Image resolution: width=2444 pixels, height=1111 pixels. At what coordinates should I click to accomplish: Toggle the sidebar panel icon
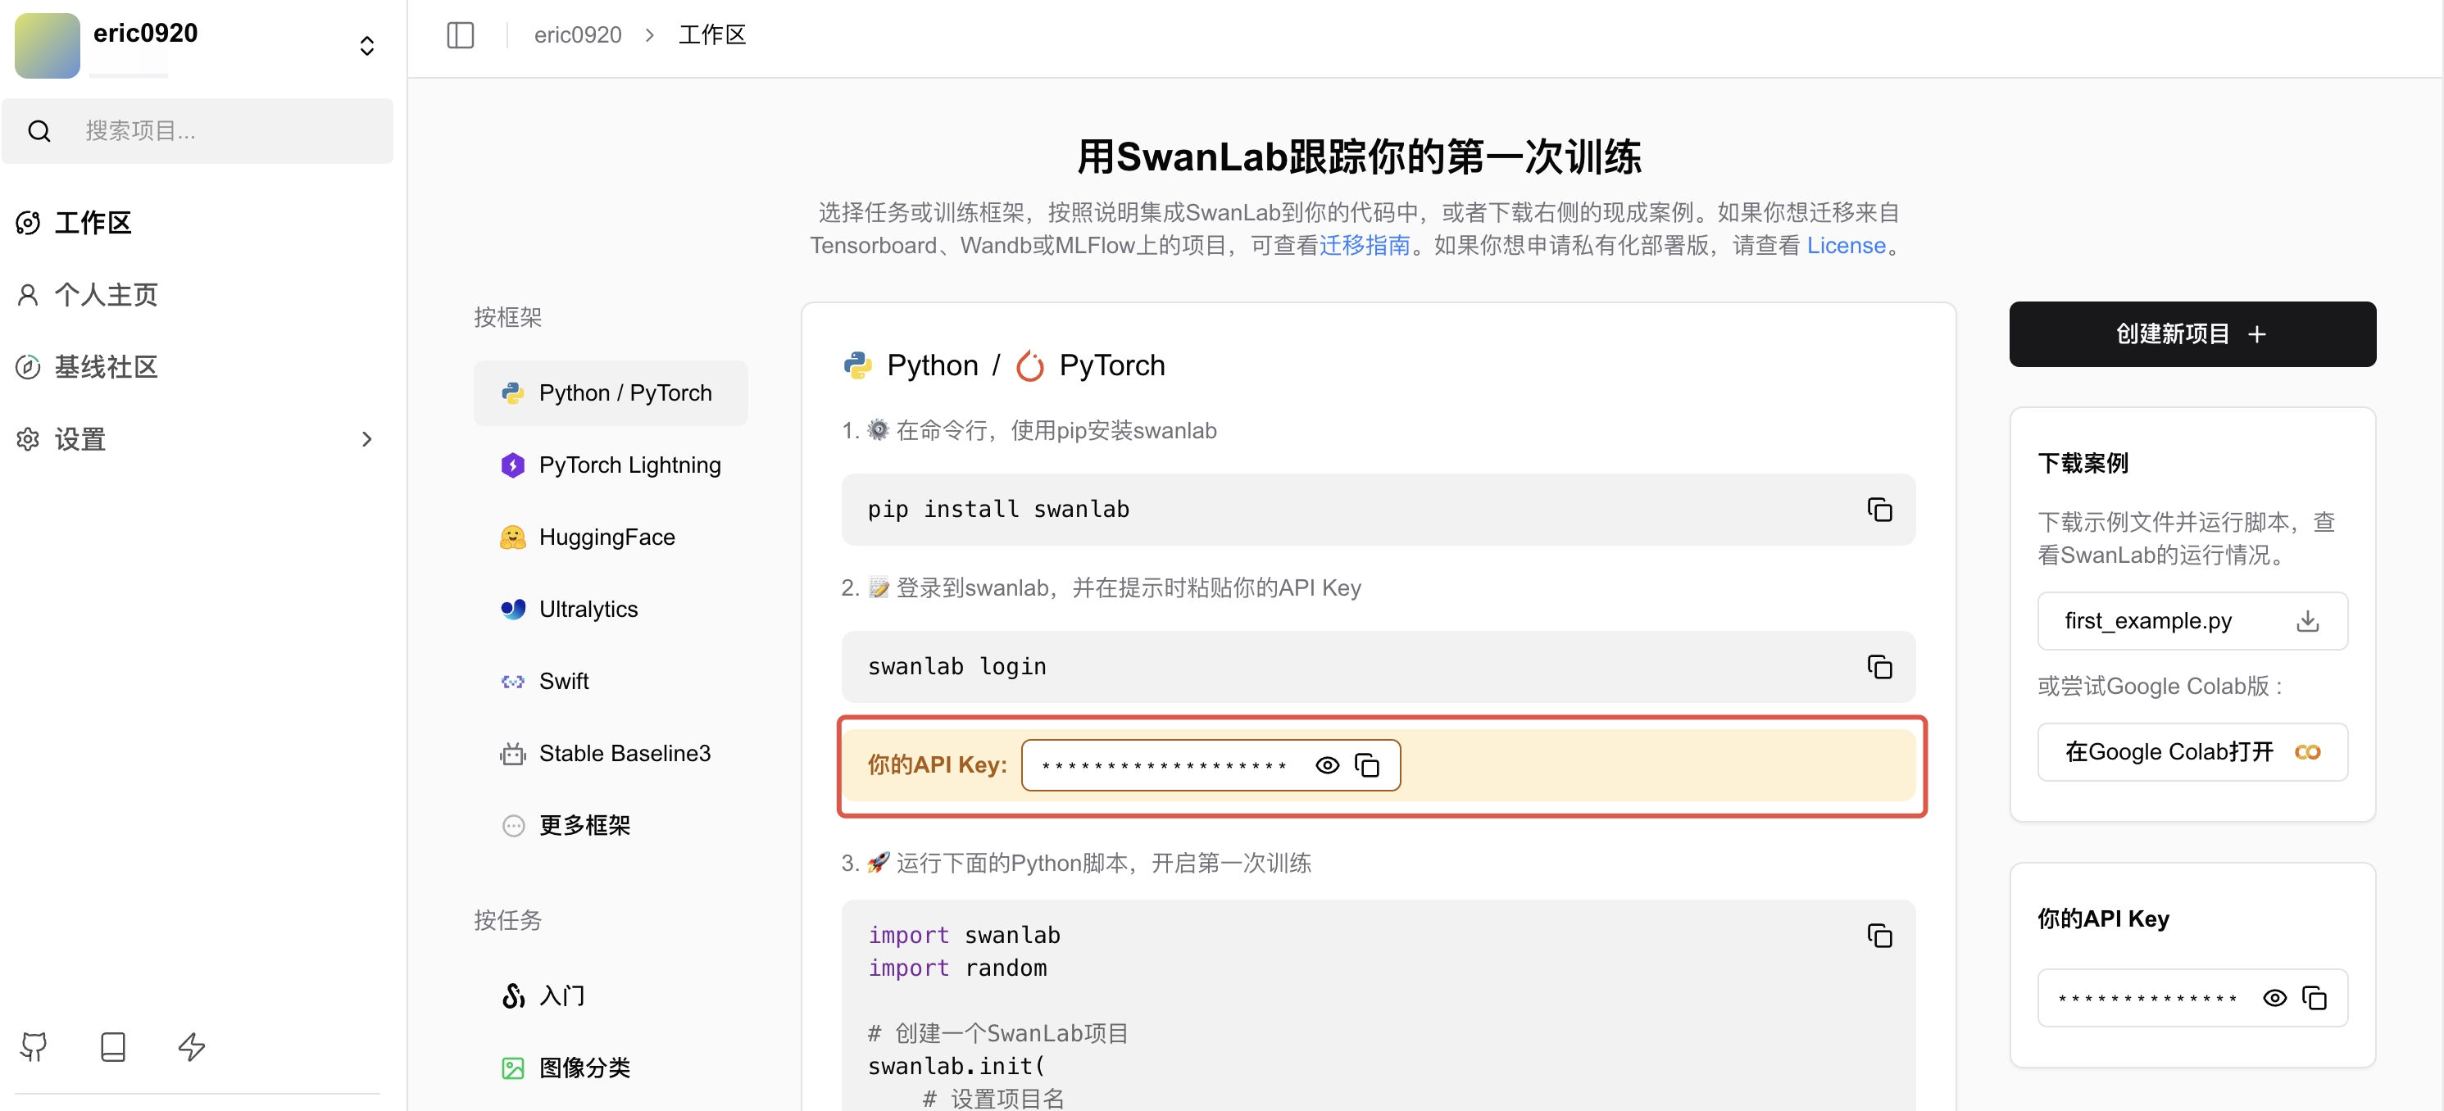pos(460,35)
